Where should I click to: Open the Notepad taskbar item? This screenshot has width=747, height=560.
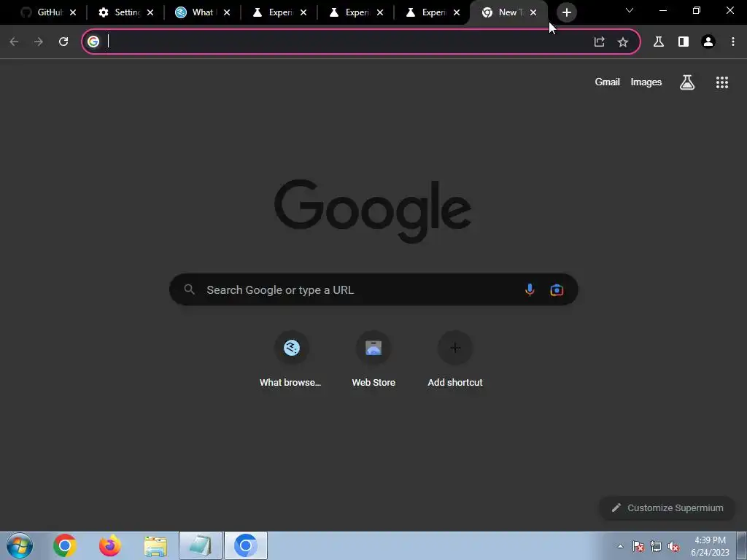pyautogui.click(x=201, y=545)
